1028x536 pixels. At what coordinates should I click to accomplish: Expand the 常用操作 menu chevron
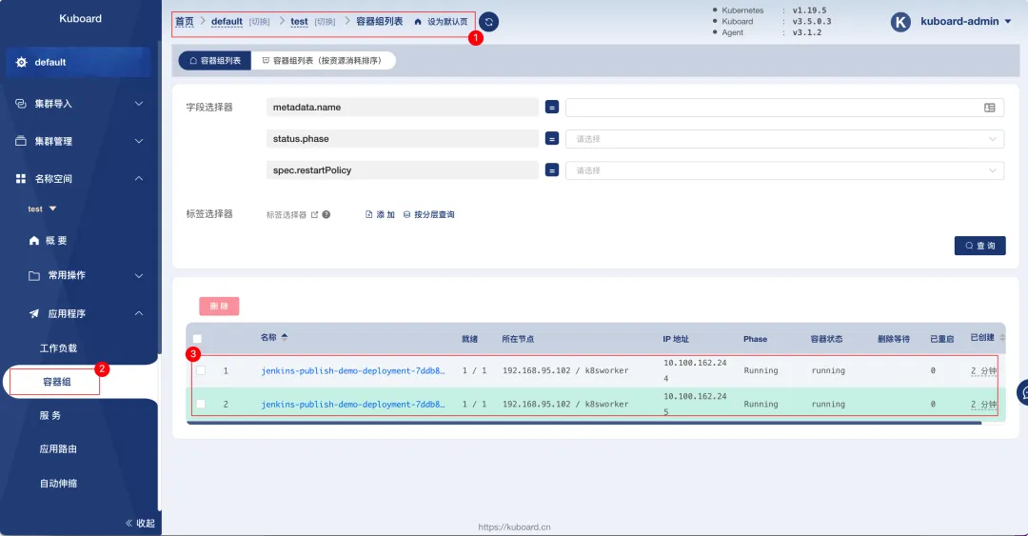(139, 275)
